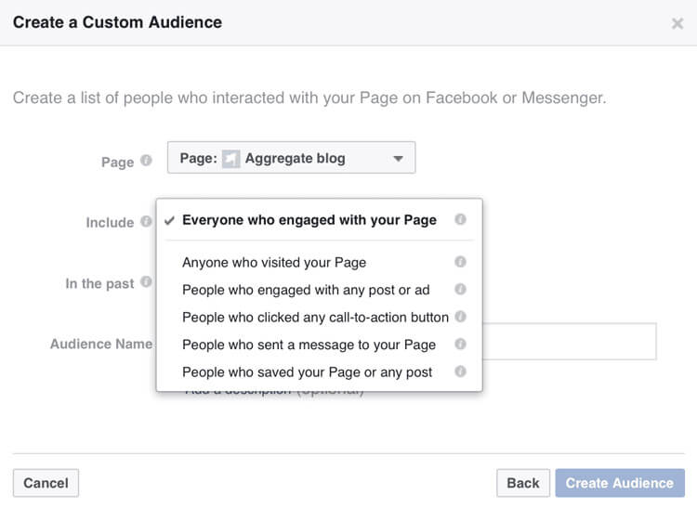Info icon for Anyone who visited your Page
The height and width of the screenshot is (508, 697).
[461, 262]
